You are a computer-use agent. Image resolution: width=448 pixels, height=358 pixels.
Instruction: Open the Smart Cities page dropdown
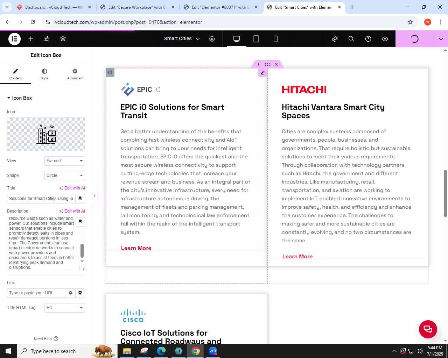click(x=182, y=39)
